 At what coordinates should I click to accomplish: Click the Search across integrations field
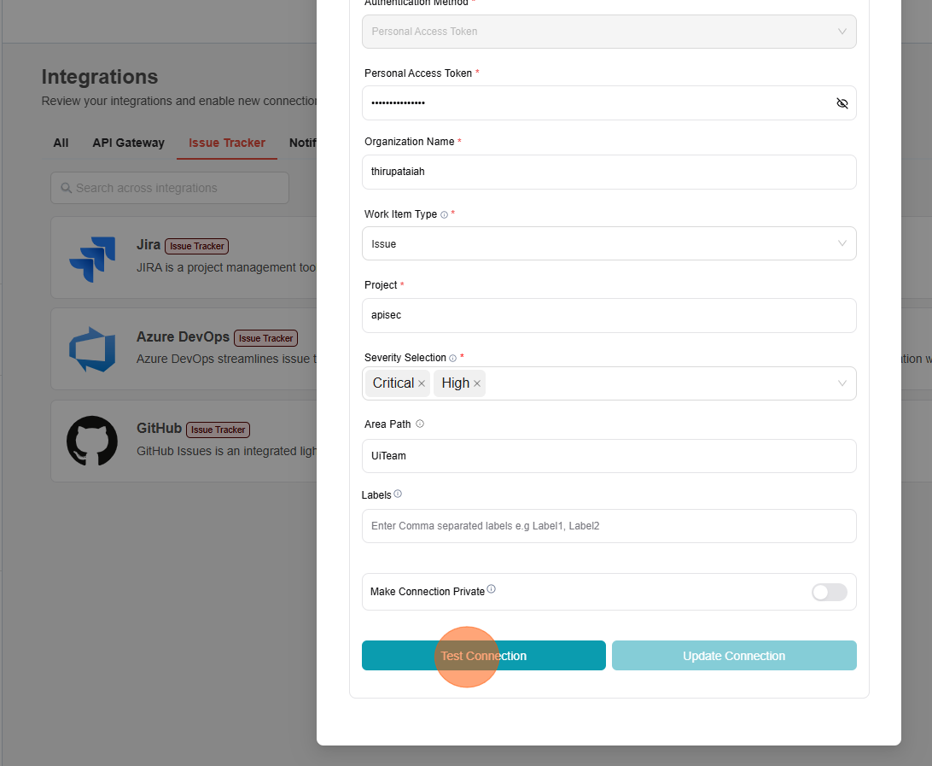coord(170,188)
